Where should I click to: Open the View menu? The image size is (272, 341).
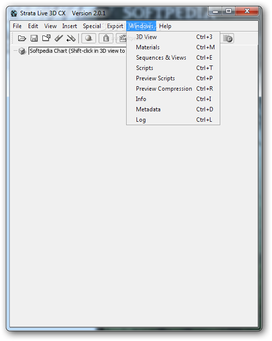point(50,26)
